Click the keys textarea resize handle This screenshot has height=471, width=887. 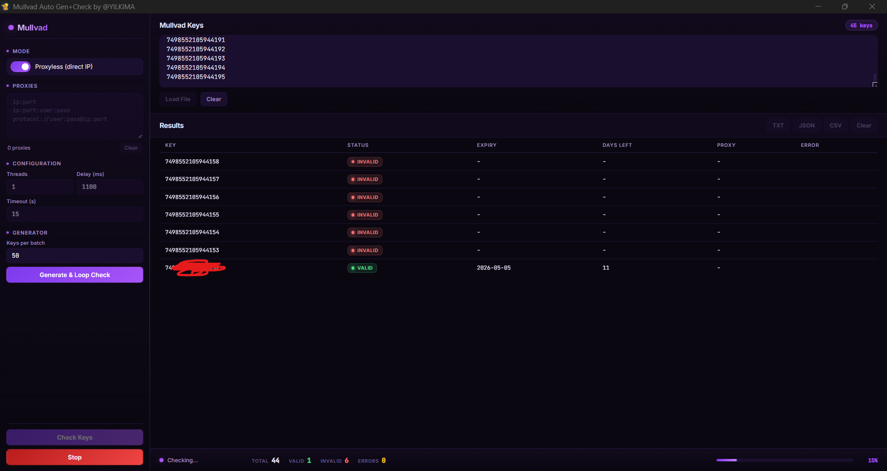click(875, 85)
